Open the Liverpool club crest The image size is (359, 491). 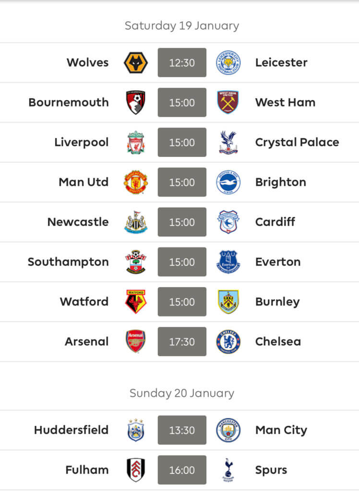[136, 142]
